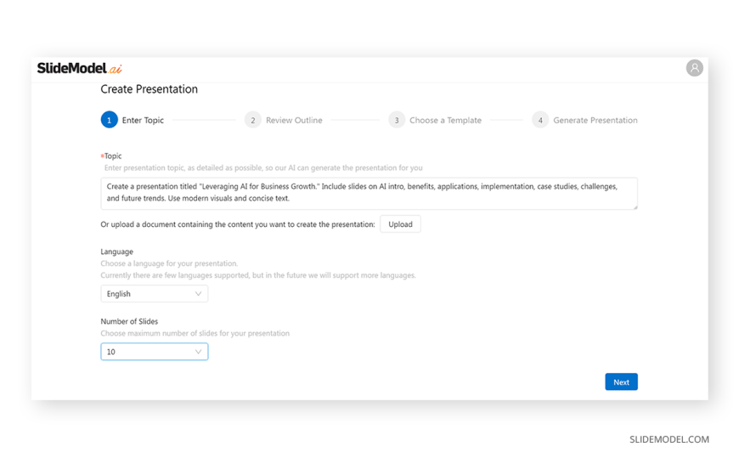Click the language dropdown chevron arrow
Viewport: 739px width, 458px height.
[199, 294]
